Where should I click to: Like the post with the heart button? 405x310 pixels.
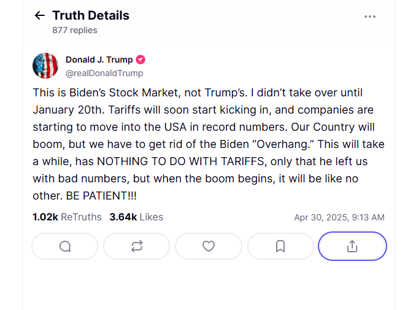pyautogui.click(x=209, y=246)
